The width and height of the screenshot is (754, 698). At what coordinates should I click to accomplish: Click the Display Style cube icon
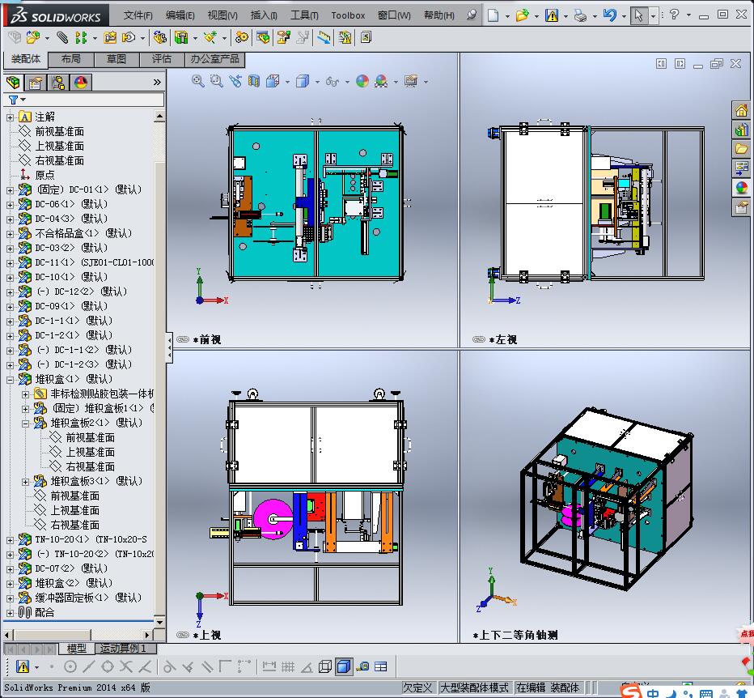tap(303, 81)
